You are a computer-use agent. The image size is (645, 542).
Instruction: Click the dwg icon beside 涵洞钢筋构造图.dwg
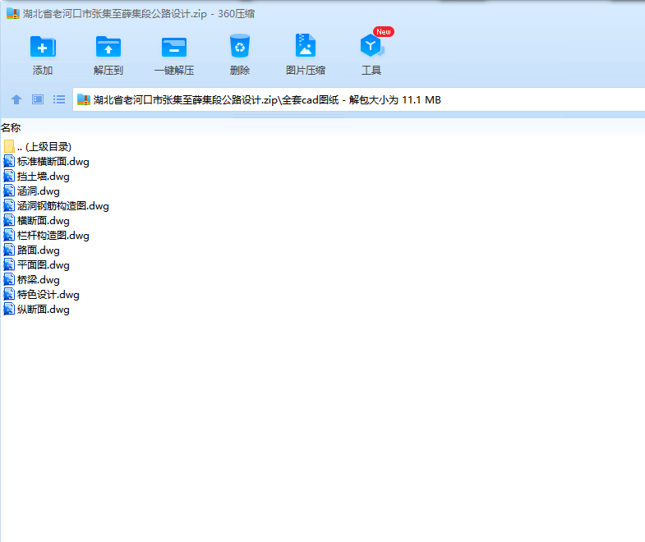pos(9,205)
